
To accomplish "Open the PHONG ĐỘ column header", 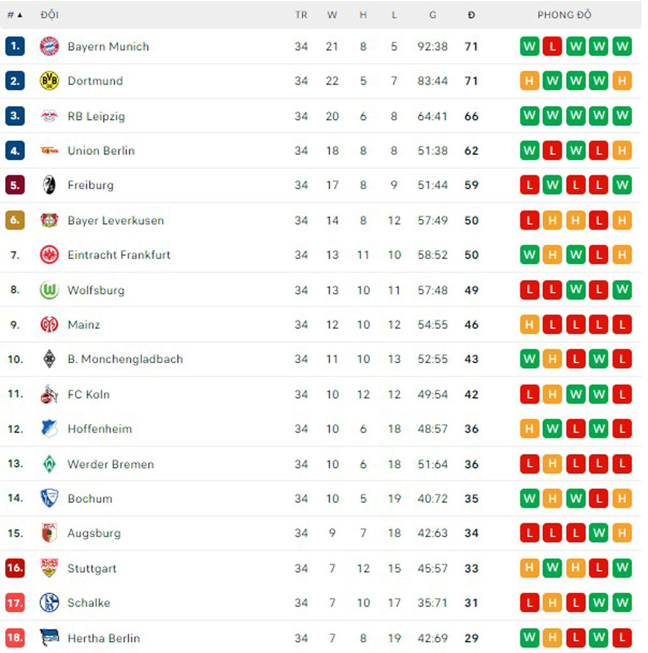I will tap(564, 15).
